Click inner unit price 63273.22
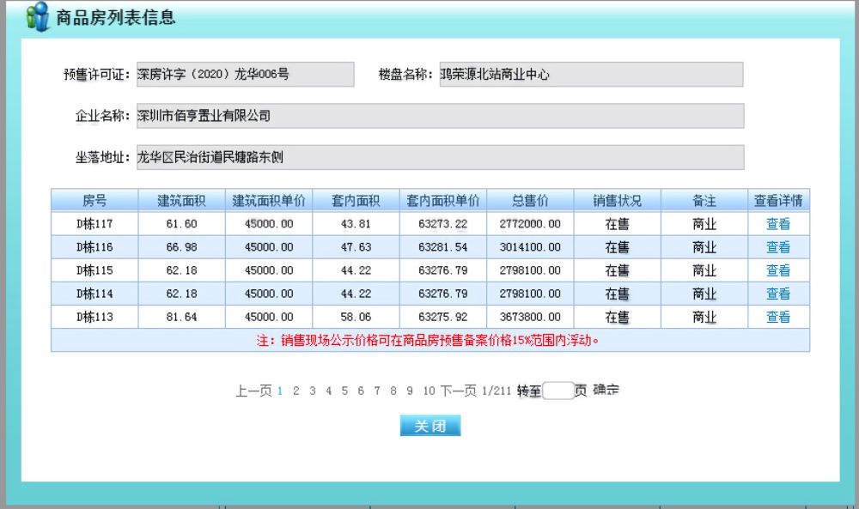 click(x=443, y=224)
